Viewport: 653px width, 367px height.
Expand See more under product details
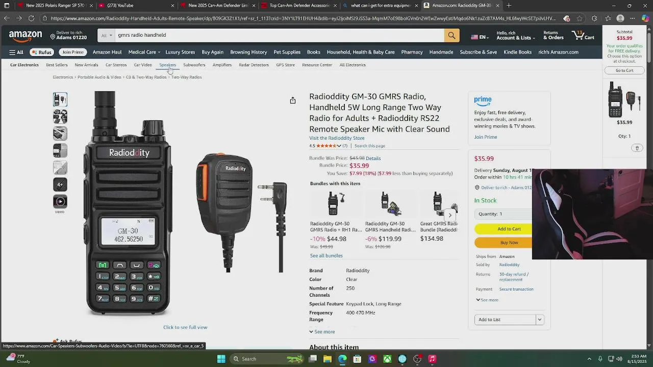click(x=322, y=332)
